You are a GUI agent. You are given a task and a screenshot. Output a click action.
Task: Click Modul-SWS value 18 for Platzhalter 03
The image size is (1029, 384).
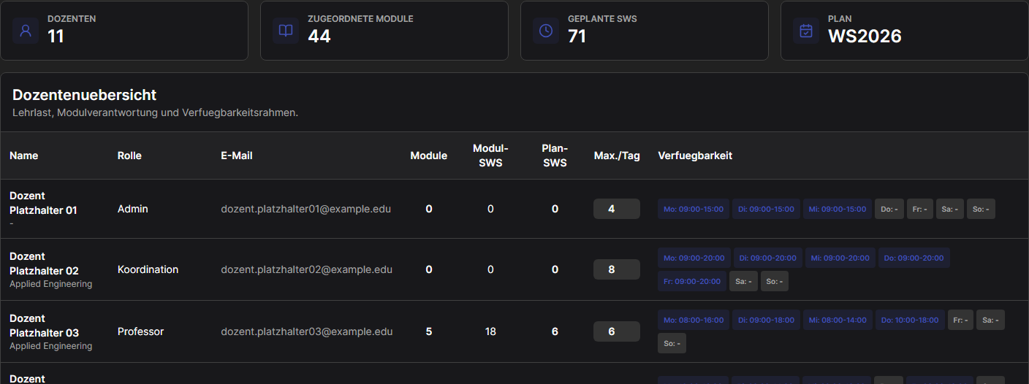click(x=490, y=331)
